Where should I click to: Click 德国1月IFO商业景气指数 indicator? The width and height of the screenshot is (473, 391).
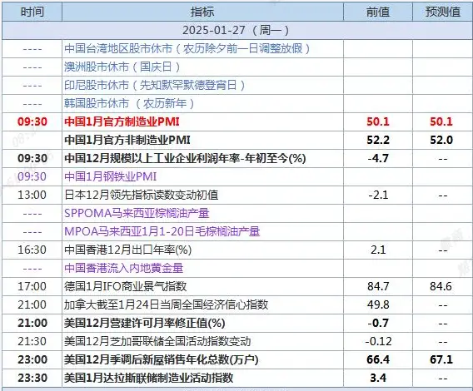126,286
